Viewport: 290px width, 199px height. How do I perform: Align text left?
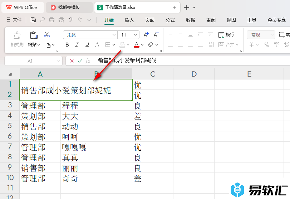(171, 45)
